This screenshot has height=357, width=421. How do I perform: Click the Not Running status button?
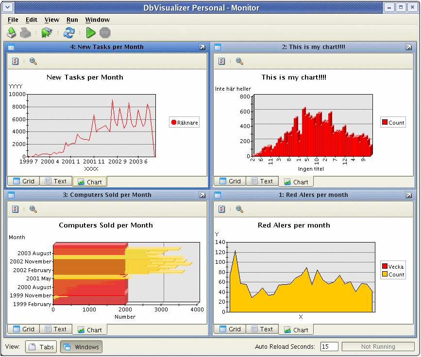(x=378, y=347)
